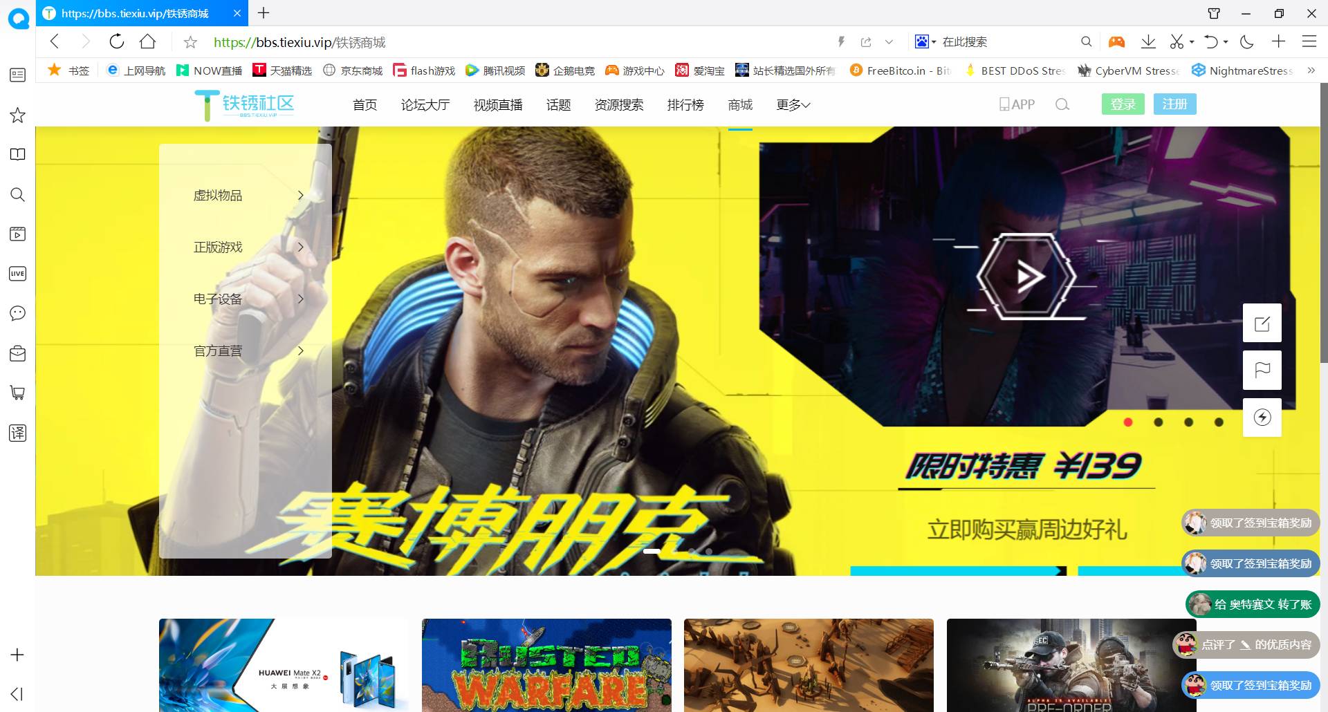
Task: Select the red carousel dot indicator
Action: (x=1128, y=422)
